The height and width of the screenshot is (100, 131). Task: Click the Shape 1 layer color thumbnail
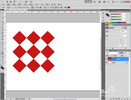coord(110,59)
